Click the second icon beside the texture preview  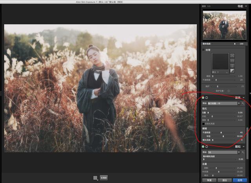click(x=232, y=61)
